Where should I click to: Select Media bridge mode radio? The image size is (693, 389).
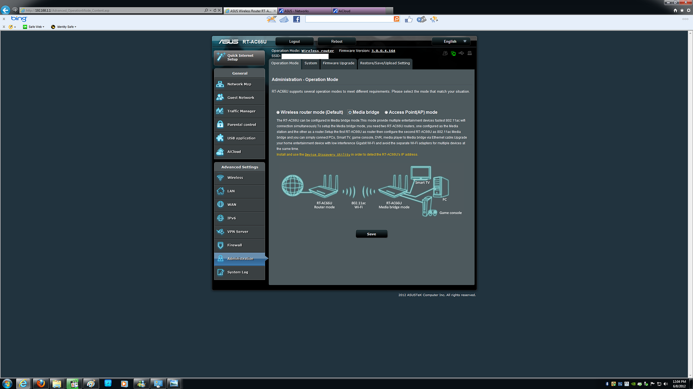point(350,112)
